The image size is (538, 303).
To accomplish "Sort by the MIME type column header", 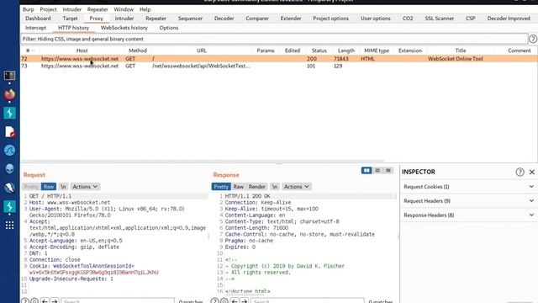I will click(x=377, y=50).
